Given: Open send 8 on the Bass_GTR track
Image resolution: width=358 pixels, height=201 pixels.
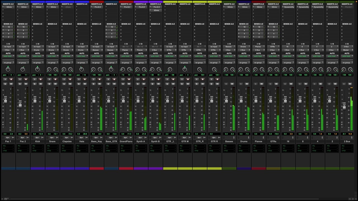Looking at the screenshot, I should 111,30.
